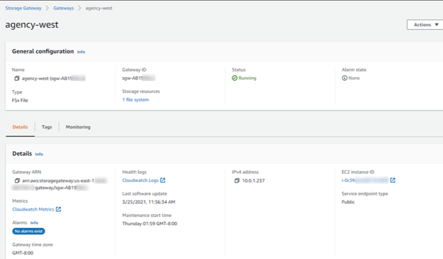443x259 pixels.
Task: Open Cloudwatch Metrics link
Action: [33, 209]
